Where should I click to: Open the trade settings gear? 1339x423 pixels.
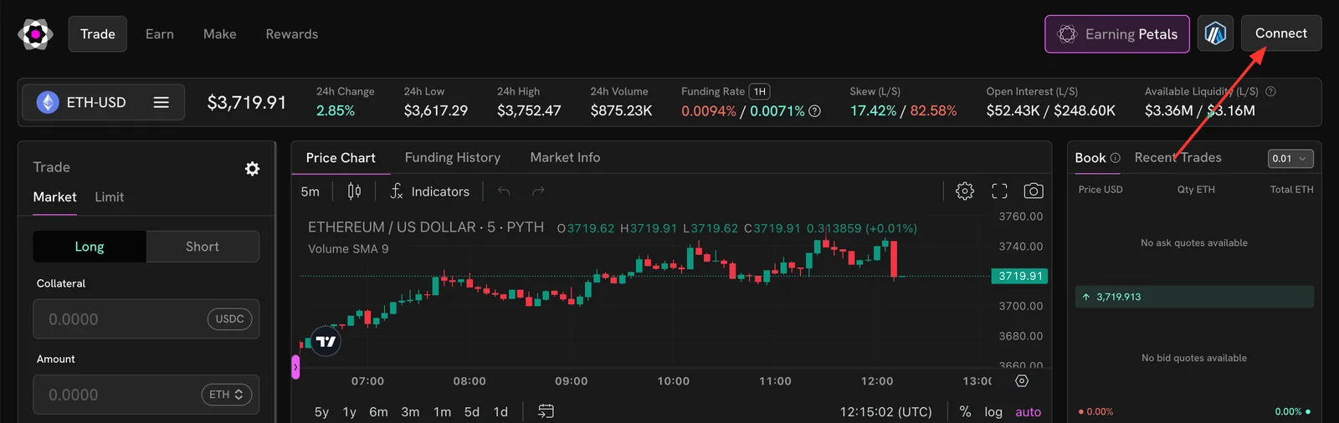pyautogui.click(x=252, y=169)
